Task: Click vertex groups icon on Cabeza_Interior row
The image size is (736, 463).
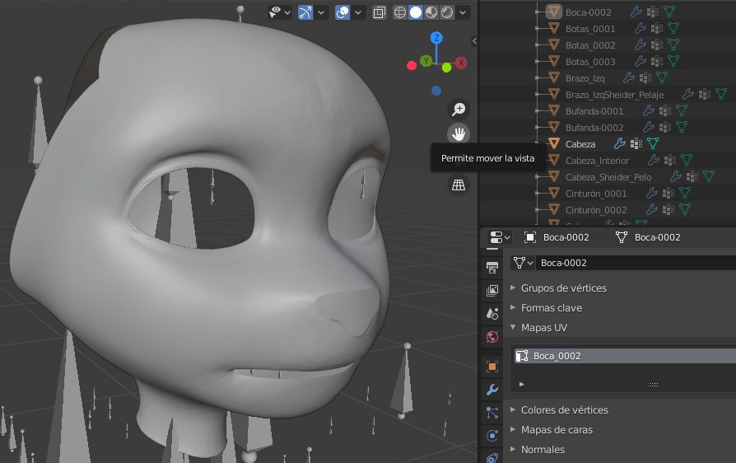Action: [x=670, y=160]
